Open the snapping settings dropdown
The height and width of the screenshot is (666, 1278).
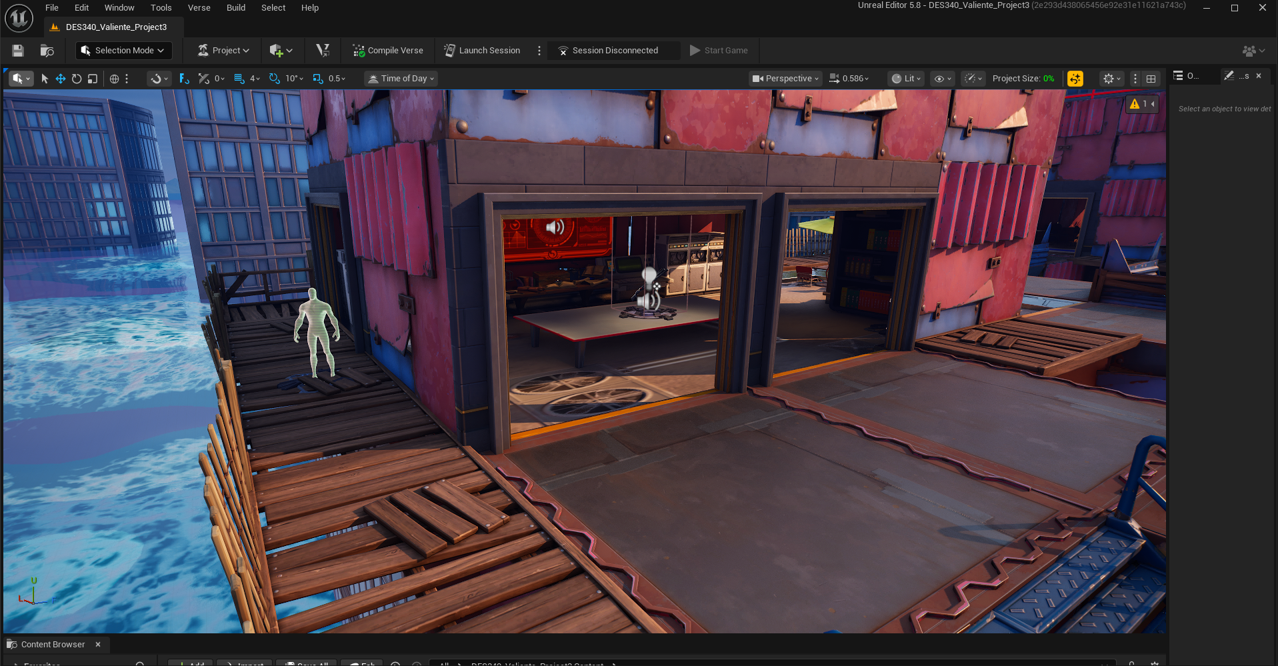159,79
